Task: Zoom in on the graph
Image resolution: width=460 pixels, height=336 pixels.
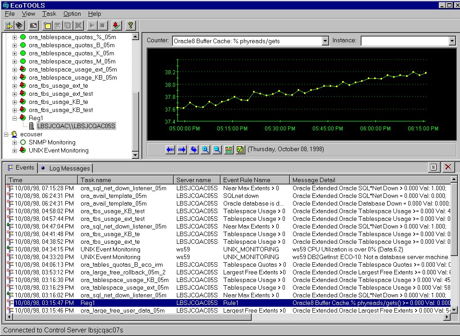Action: 205,150
